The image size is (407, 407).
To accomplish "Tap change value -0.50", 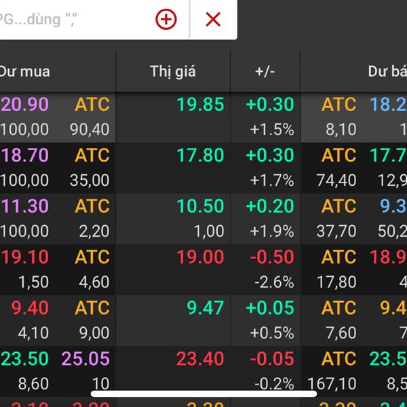I will point(272,257).
